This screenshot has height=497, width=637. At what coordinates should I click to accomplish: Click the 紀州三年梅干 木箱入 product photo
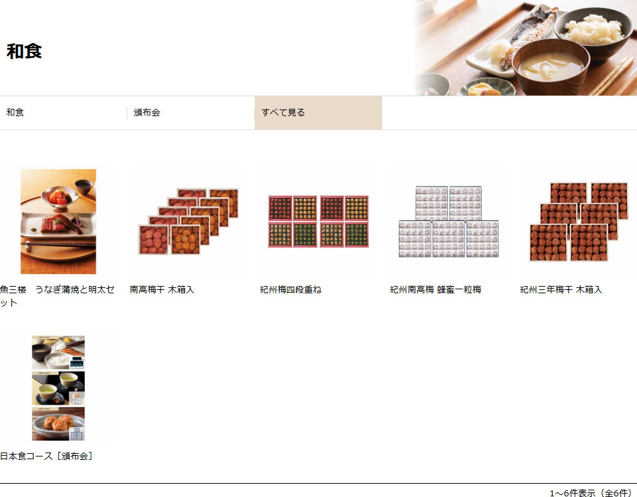[x=579, y=222]
